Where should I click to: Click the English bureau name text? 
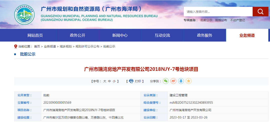(99, 18)
